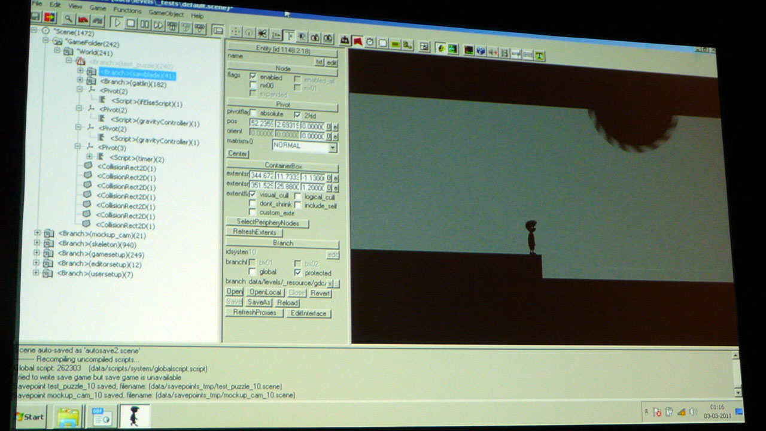Click the green bar icon in toolbar
The width and height of the screenshot is (766, 431).
tap(395, 44)
